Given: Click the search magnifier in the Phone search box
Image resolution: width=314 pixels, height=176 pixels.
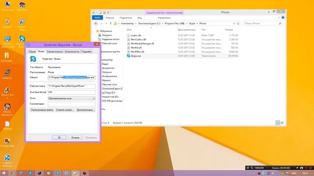Looking at the screenshot, I should click(280, 23).
